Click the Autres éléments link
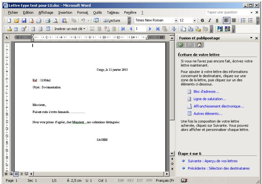The width and height of the screenshot is (262, 184). coord(208,114)
